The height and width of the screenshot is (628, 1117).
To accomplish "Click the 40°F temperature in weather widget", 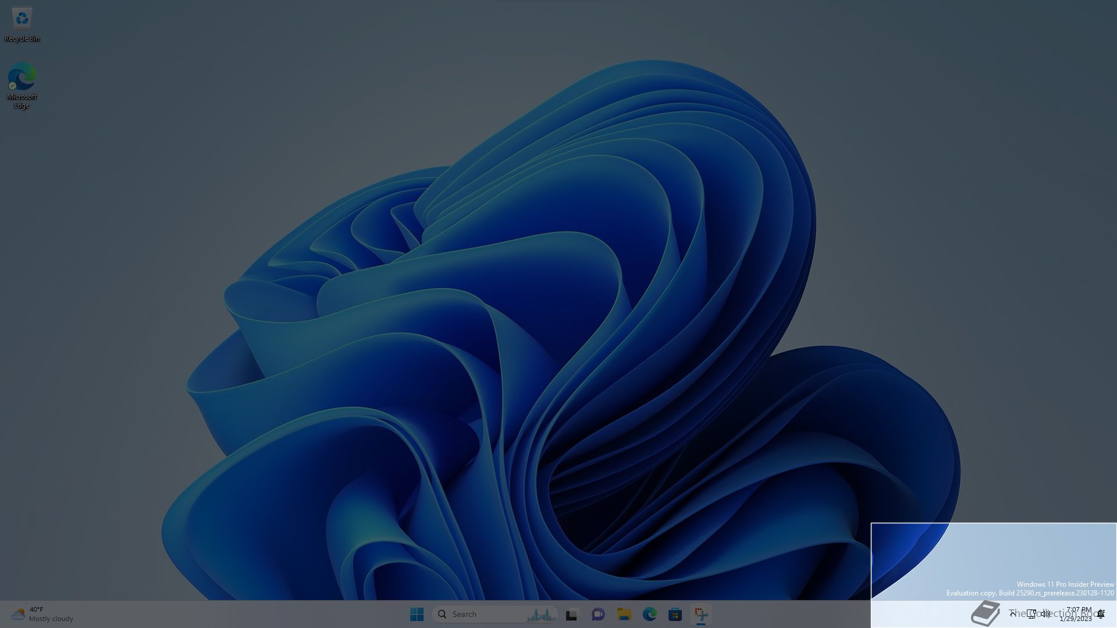I will (x=37, y=609).
